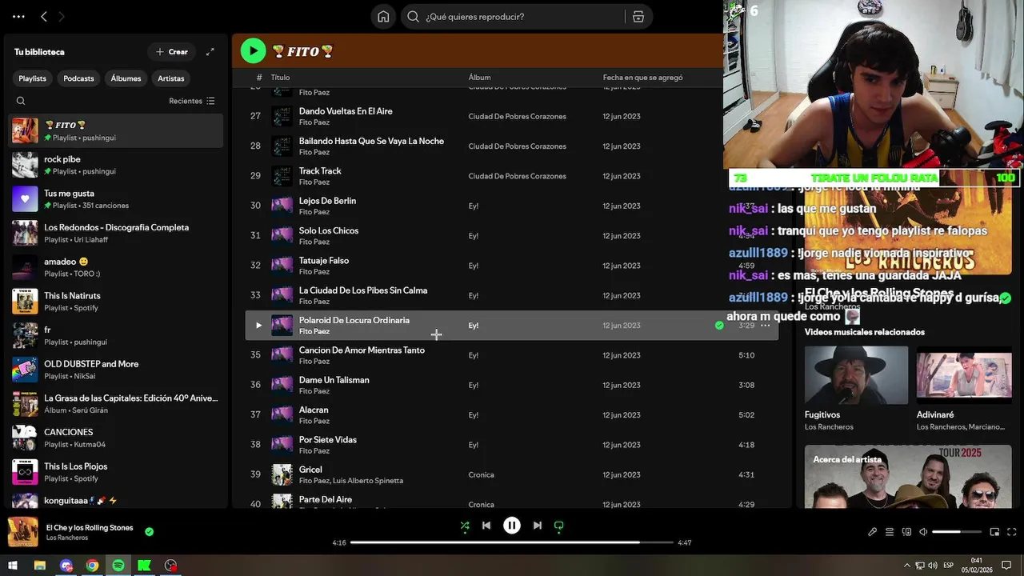Go forward with the right arrow

(x=62, y=16)
